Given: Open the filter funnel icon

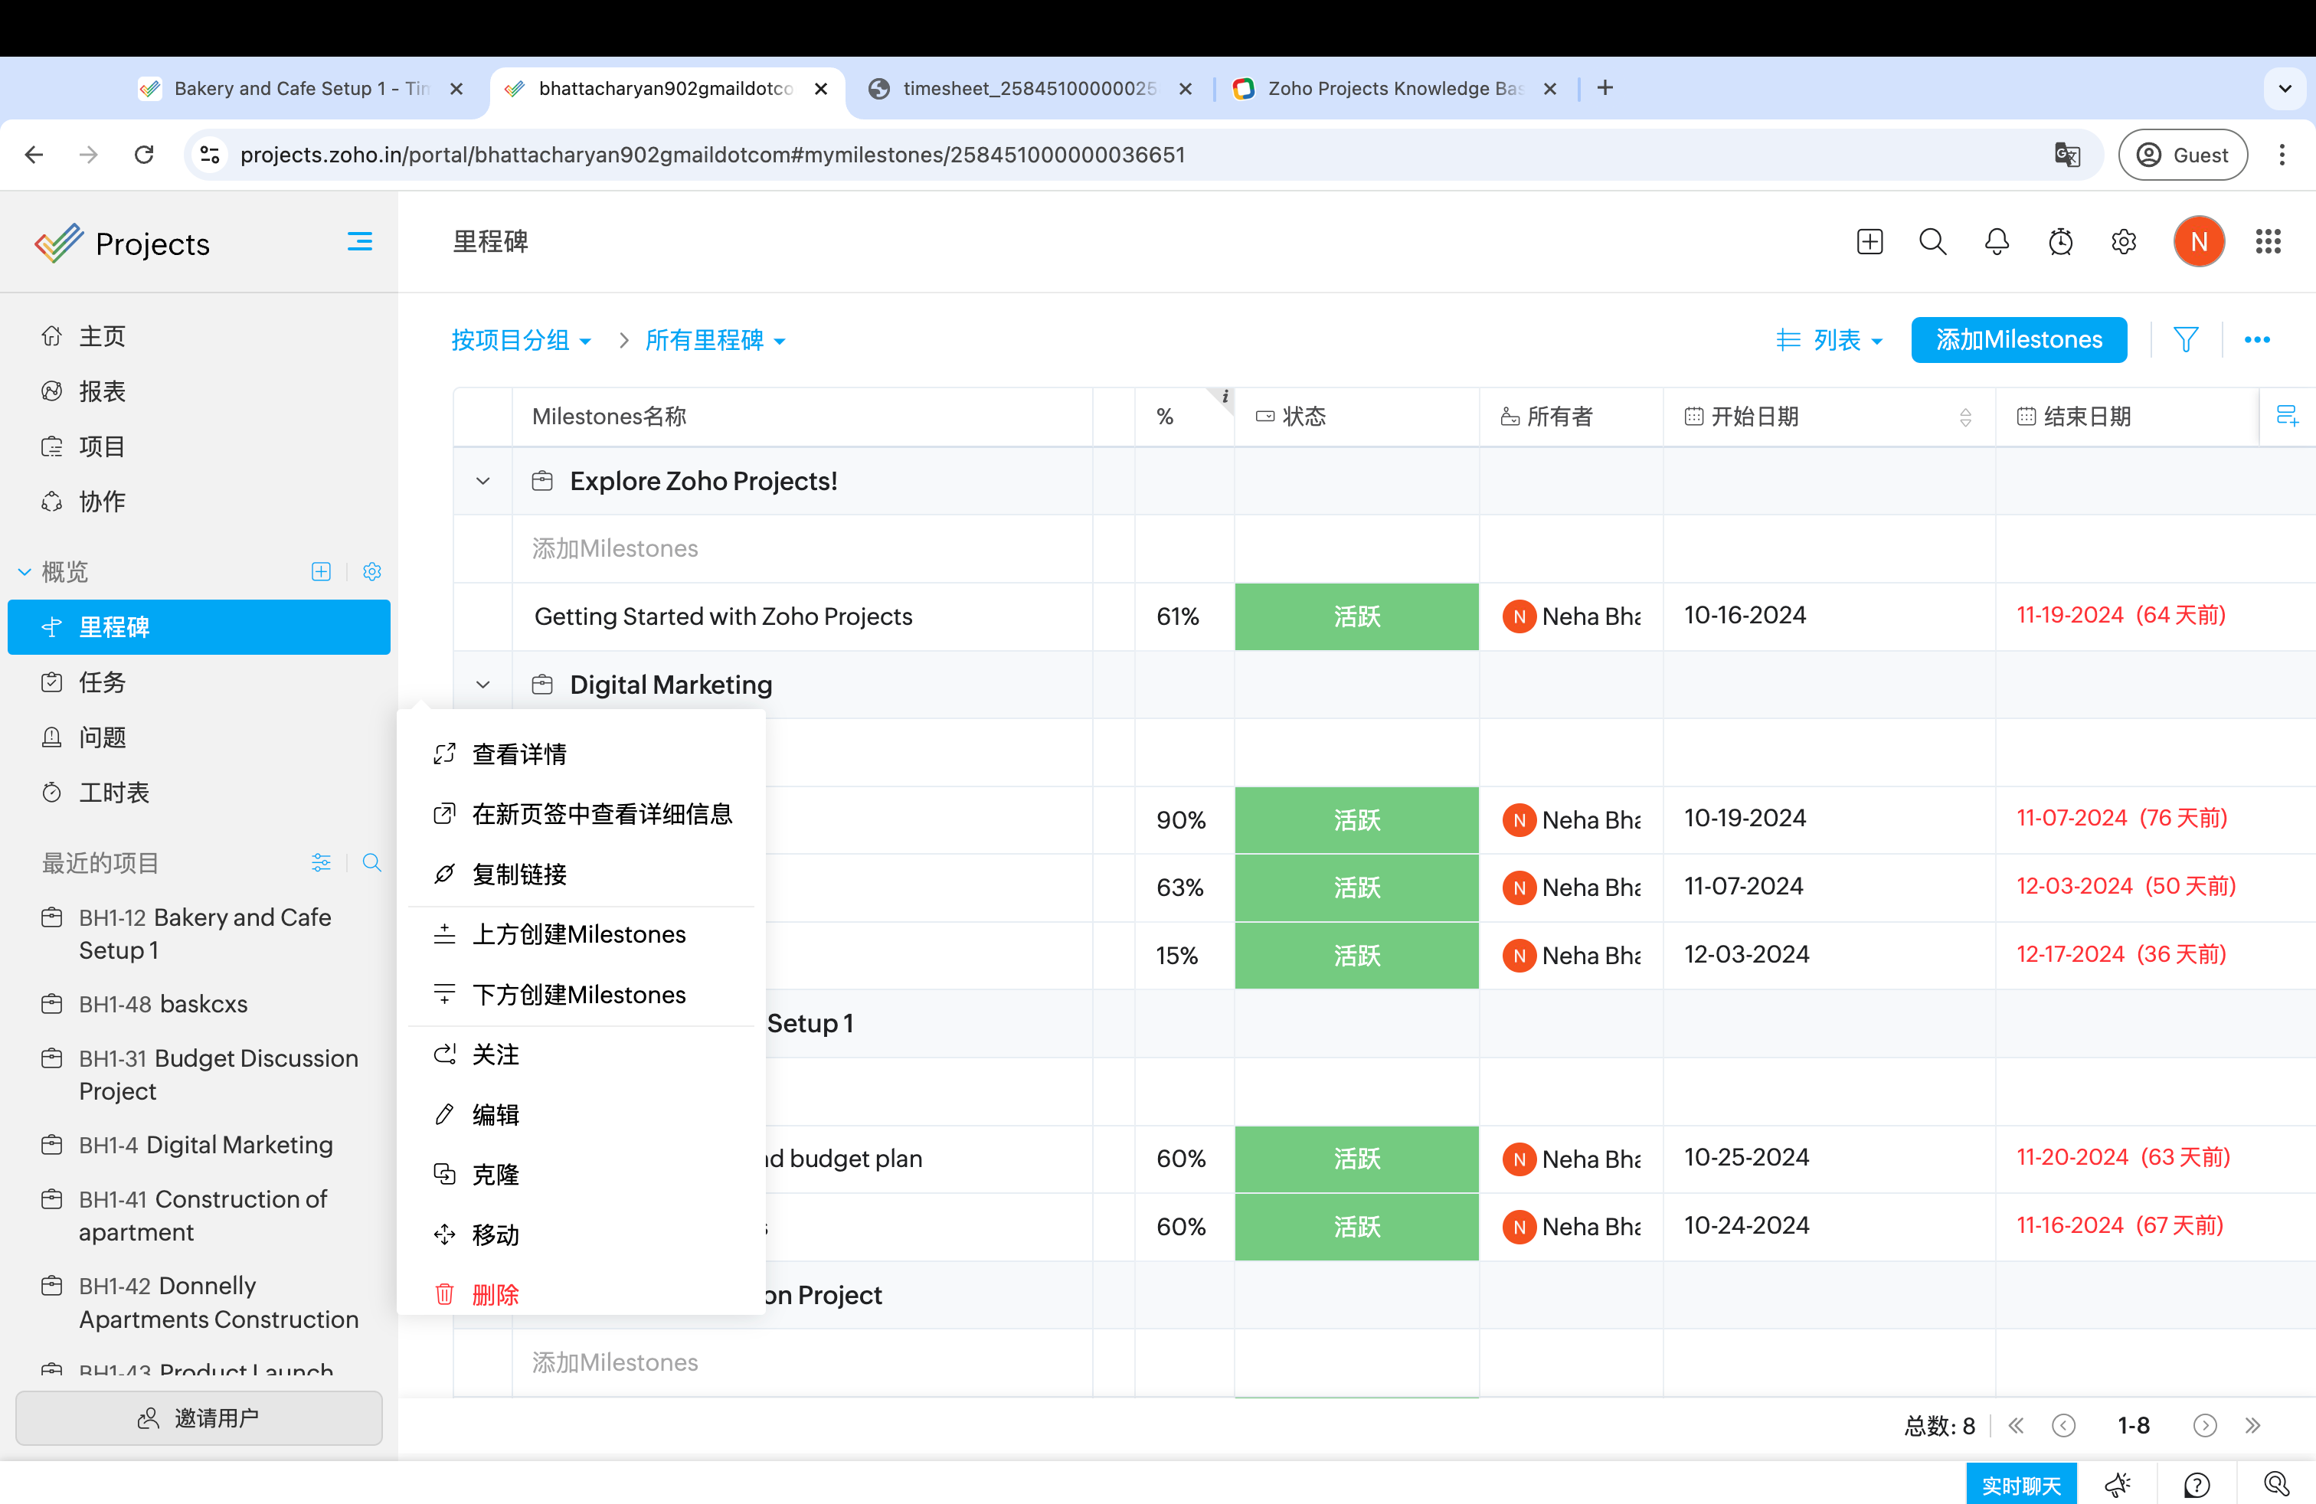Looking at the screenshot, I should pos(2186,339).
